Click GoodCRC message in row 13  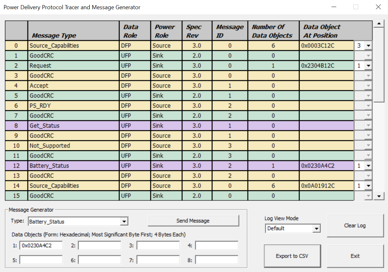coord(74,176)
